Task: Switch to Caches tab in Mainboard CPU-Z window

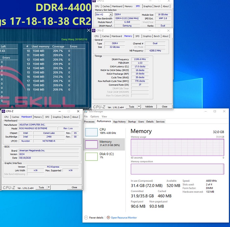Action: (15, 117)
